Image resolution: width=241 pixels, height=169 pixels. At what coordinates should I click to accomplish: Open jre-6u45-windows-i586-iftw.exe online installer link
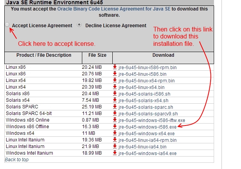pos(152,120)
